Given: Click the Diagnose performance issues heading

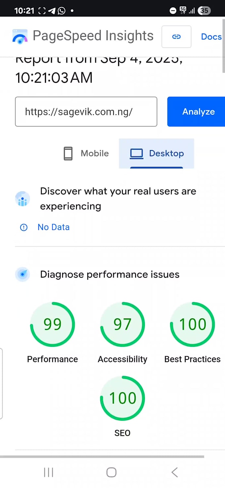Looking at the screenshot, I should [110, 274].
